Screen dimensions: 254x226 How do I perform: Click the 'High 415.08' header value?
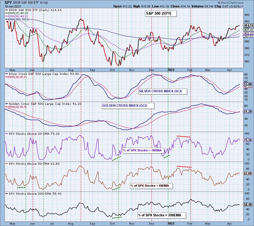pos(142,6)
